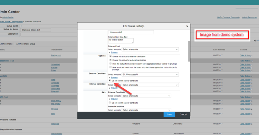Open the Withdrawn status link
Screen dimensions: 259x135
click(56, 89)
